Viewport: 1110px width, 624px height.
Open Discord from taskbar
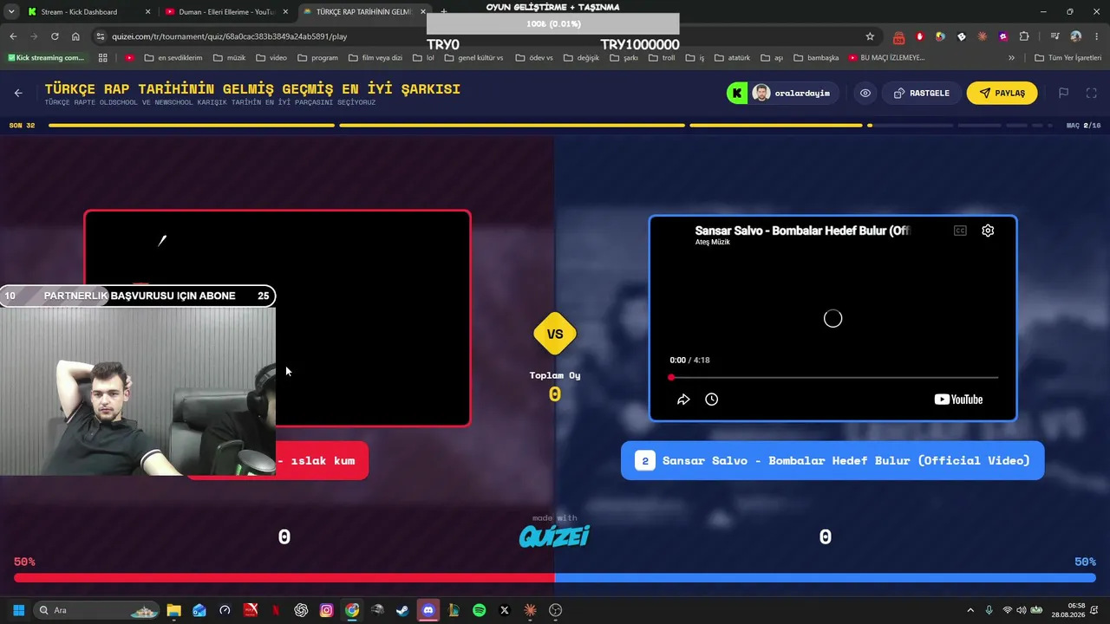428,610
